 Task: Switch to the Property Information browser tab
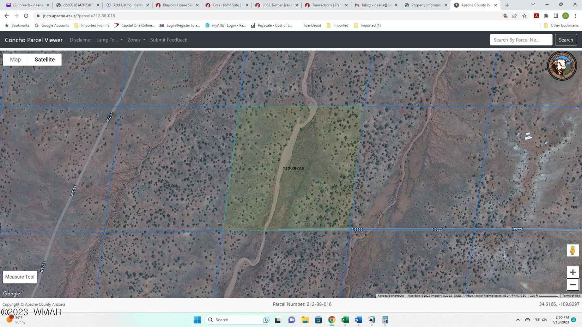(x=425, y=5)
